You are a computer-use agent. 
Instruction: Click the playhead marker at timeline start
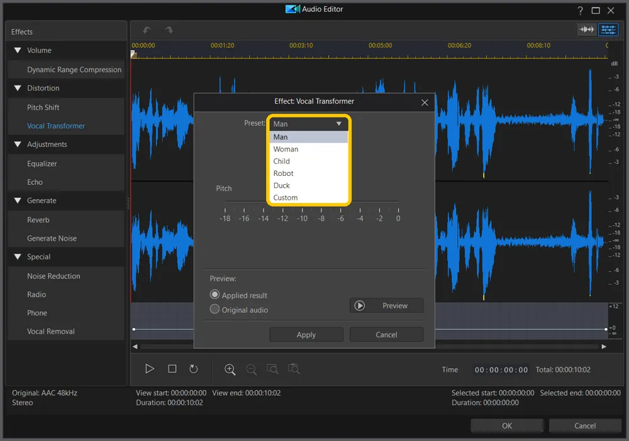pos(134,55)
